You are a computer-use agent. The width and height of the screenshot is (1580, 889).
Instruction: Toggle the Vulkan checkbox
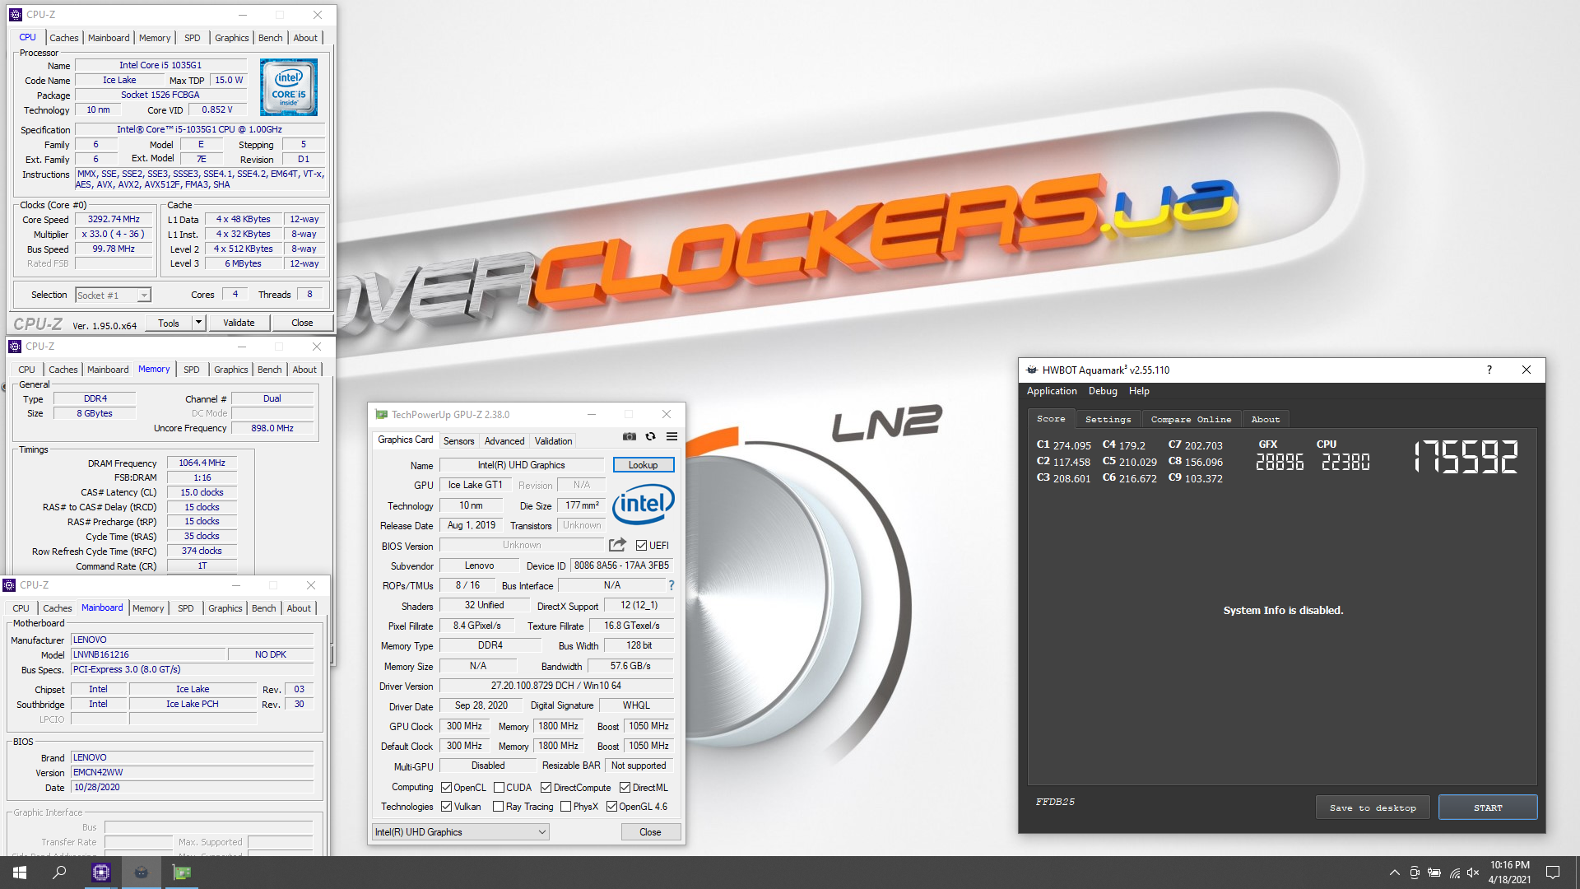coord(447,807)
